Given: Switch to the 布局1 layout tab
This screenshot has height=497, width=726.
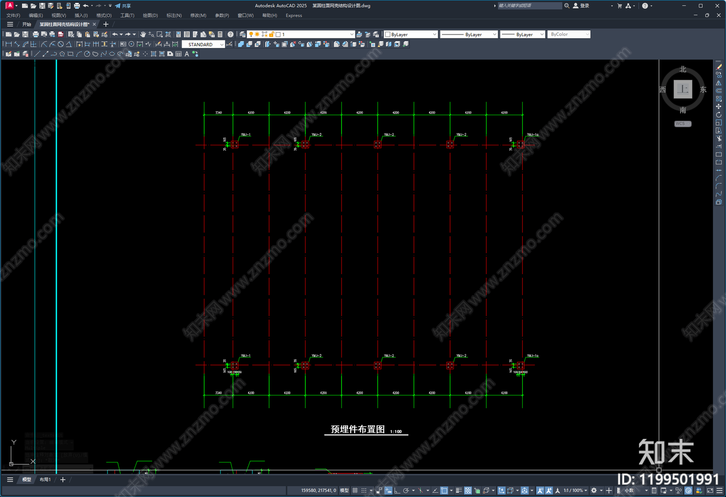Looking at the screenshot, I should [45, 480].
